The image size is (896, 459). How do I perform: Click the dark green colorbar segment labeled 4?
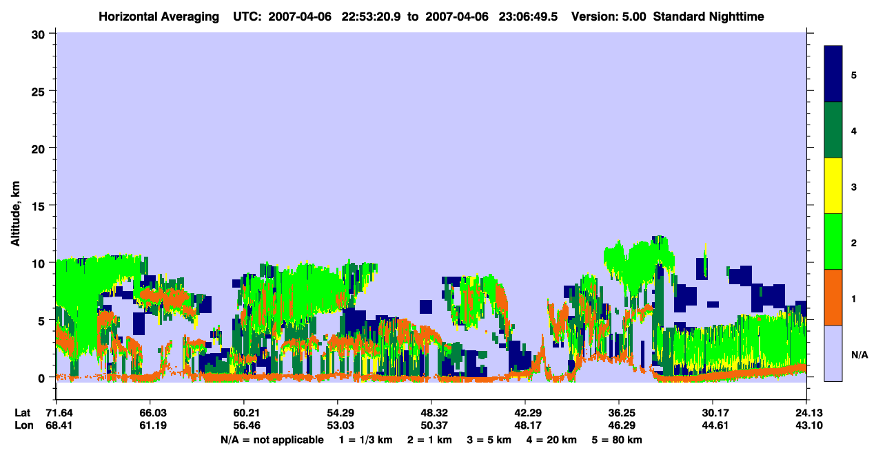click(x=833, y=130)
